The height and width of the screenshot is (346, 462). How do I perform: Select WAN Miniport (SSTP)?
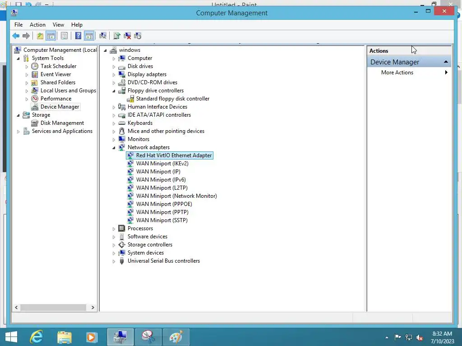(x=162, y=220)
